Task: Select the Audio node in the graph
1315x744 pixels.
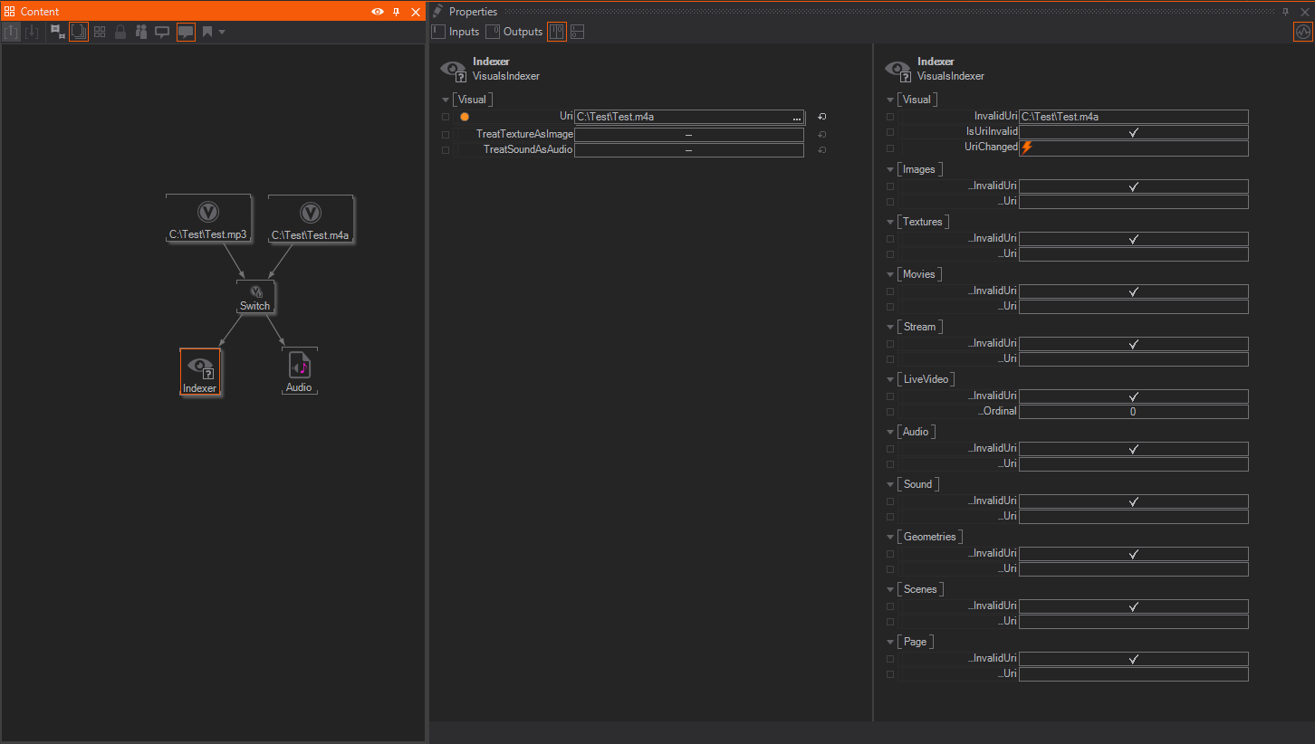Action: click(x=299, y=371)
